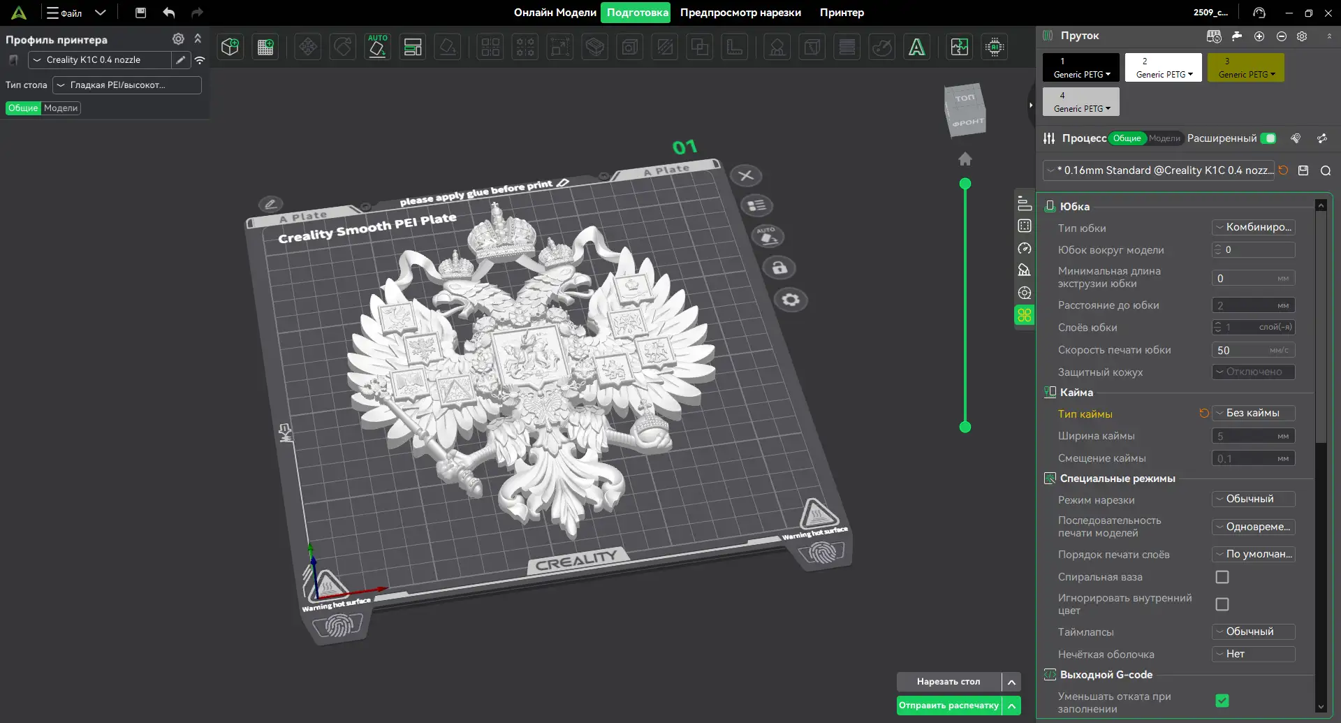Expand the slice button options arrow
Screen dimensions: 1341x723
click(1011, 682)
